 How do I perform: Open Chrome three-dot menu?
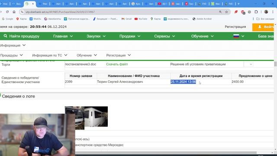click(273, 12)
